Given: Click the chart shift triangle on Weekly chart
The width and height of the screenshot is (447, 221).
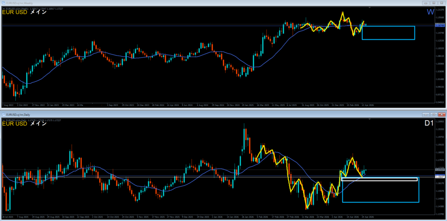Looking at the screenshot, I should pyautogui.click(x=370, y=8).
